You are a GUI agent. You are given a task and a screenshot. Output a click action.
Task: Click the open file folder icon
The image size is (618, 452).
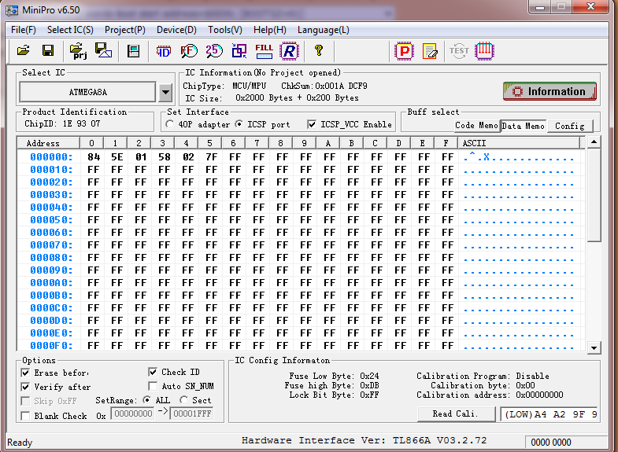click(x=24, y=51)
